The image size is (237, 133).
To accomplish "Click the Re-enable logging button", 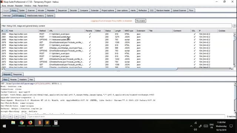I will (141, 21).
